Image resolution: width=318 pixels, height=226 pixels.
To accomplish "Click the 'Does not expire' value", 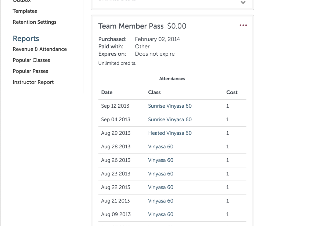I will pyautogui.click(x=155, y=54).
